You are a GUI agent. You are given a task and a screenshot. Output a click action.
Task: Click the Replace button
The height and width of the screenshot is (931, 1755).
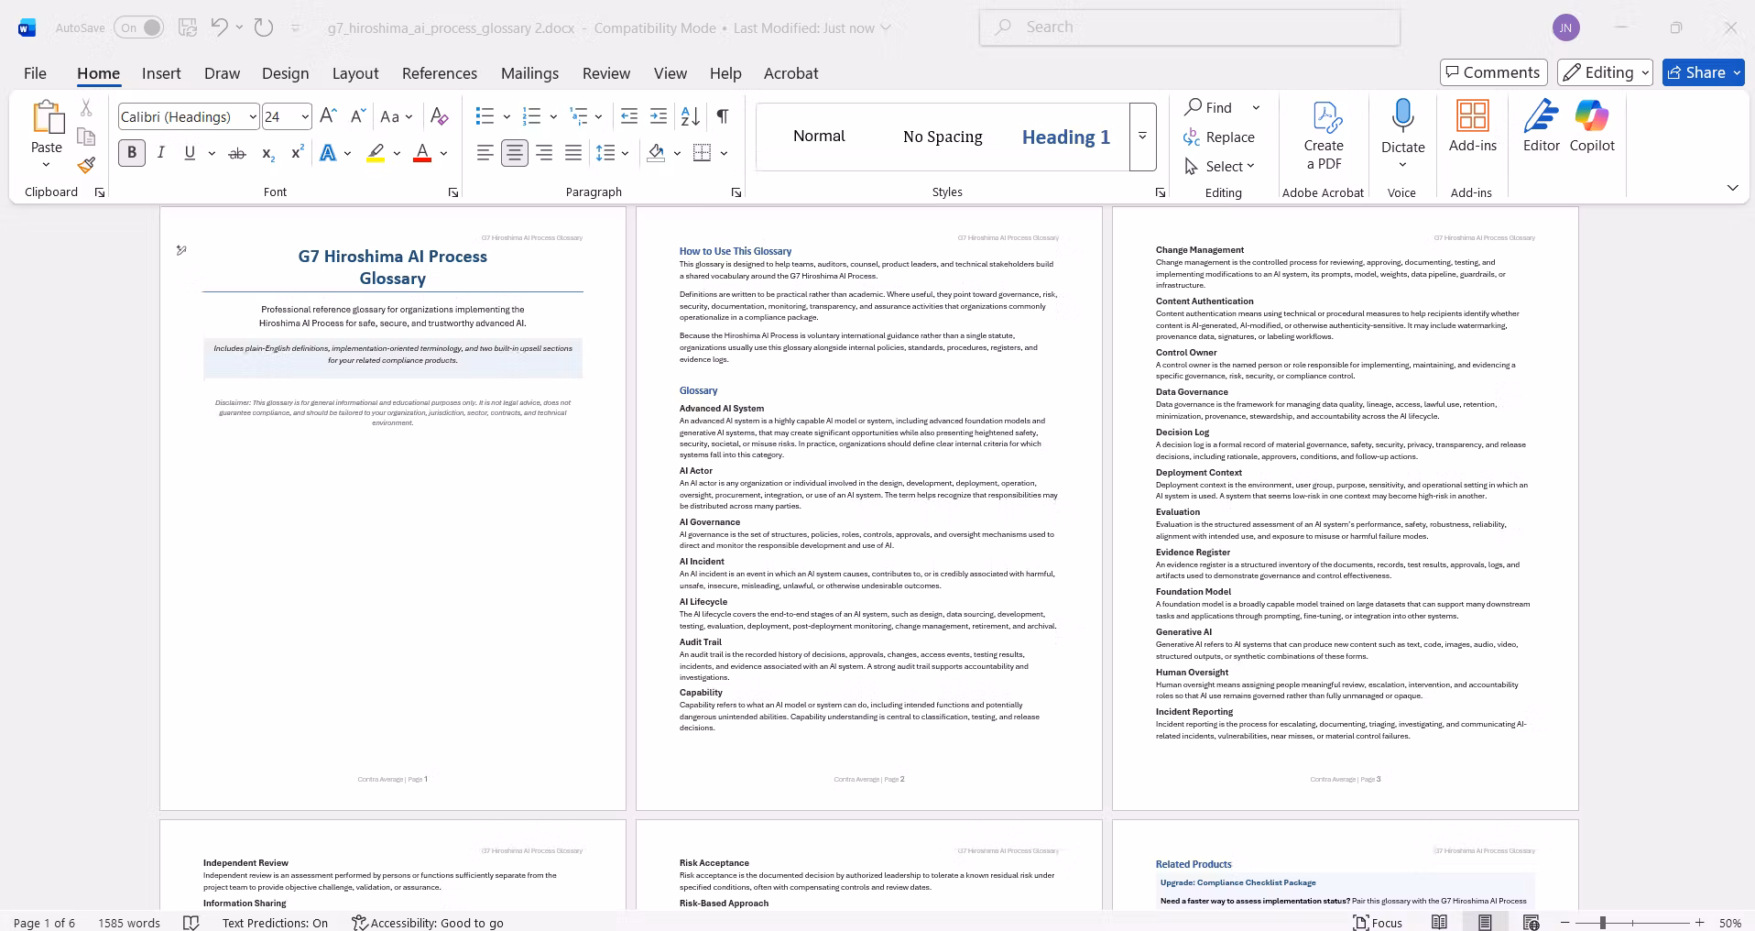(x=1219, y=137)
